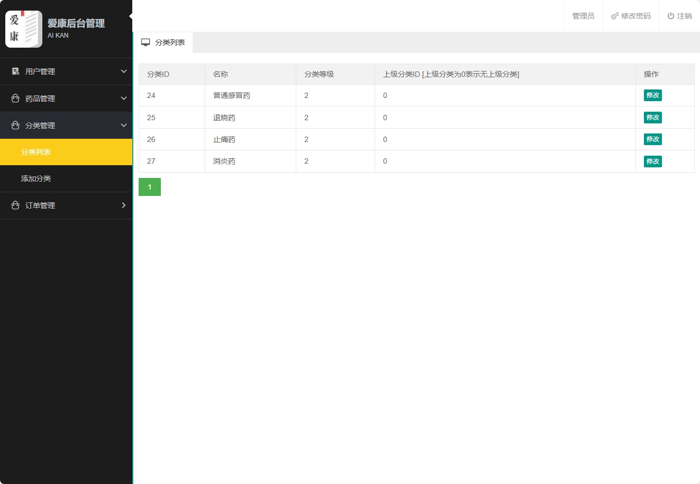700x484 pixels.
Task: Collapse the 分类管理 menu chevron
Action: point(124,125)
